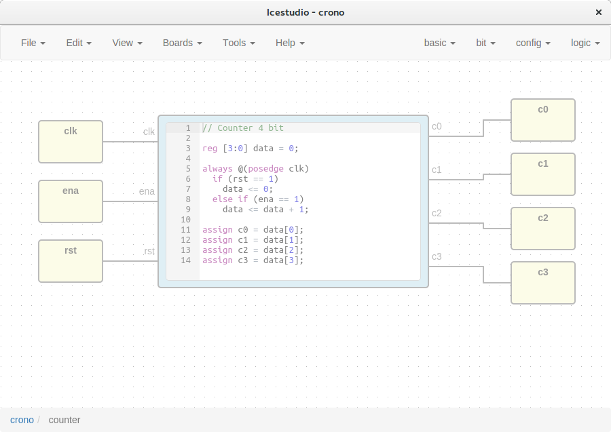Click the counter breadcrumb label
The height and width of the screenshot is (432, 611).
[x=64, y=420]
